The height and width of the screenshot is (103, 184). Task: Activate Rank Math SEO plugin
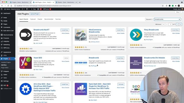[x=121, y=84]
